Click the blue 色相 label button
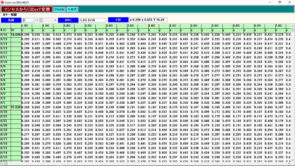This screenshot has width=295, height=166. click(x=11, y=20)
